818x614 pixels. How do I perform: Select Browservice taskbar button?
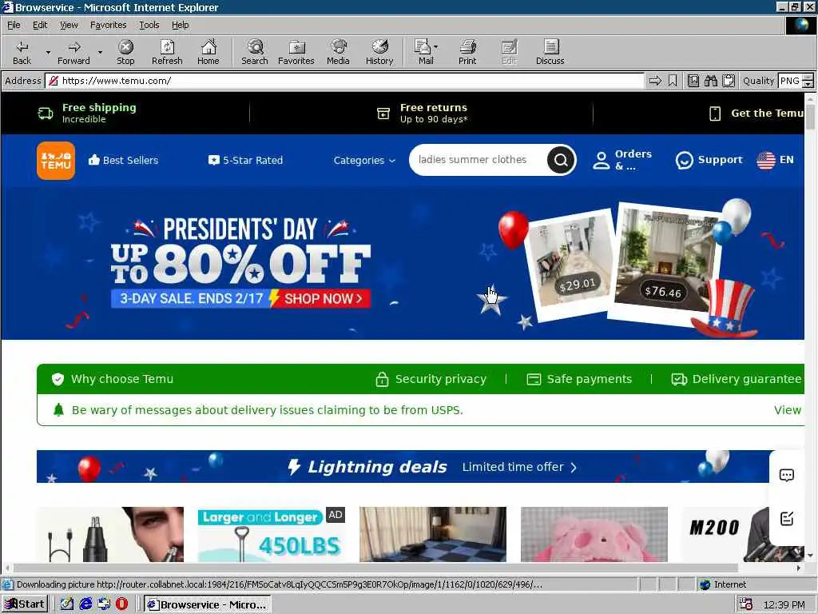208,604
